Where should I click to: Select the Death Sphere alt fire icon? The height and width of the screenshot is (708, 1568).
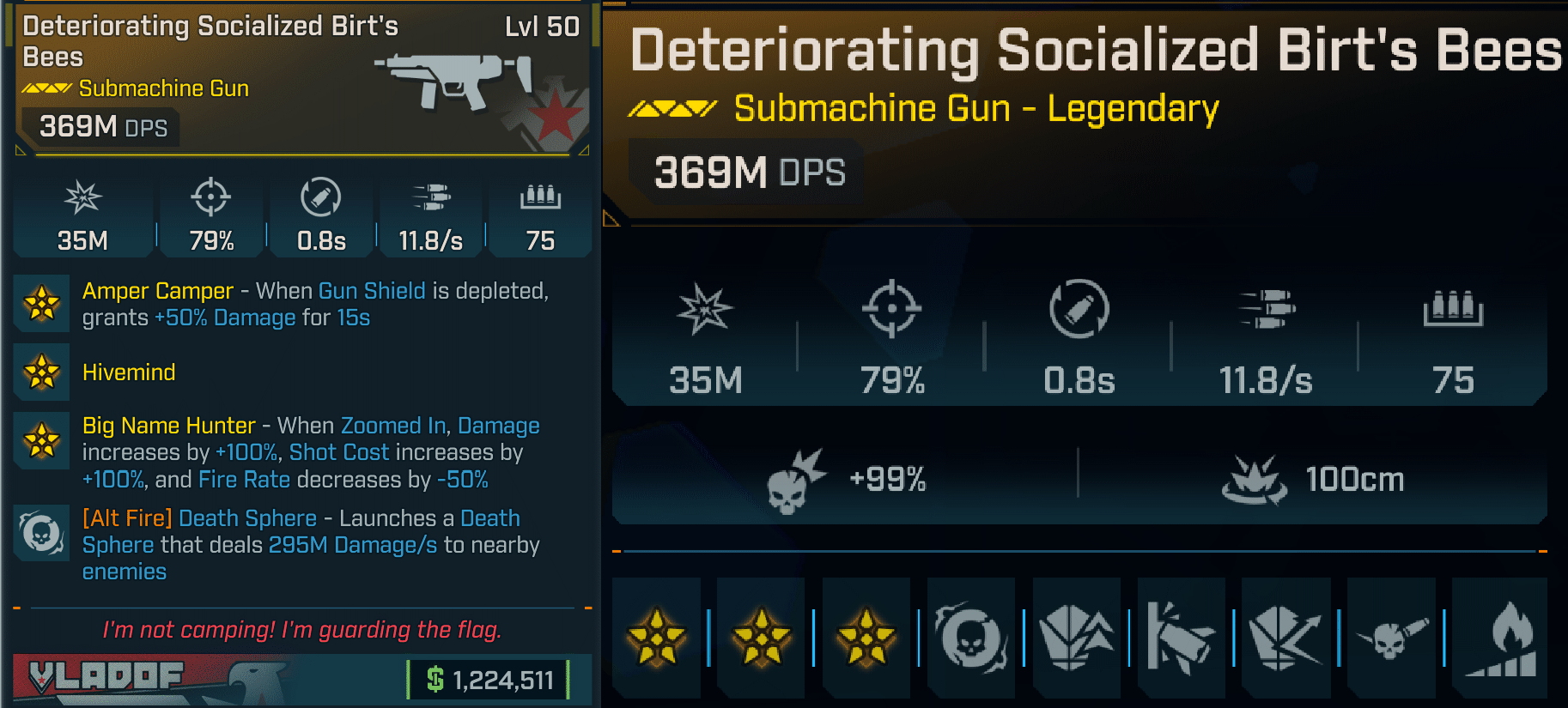coord(41,533)
